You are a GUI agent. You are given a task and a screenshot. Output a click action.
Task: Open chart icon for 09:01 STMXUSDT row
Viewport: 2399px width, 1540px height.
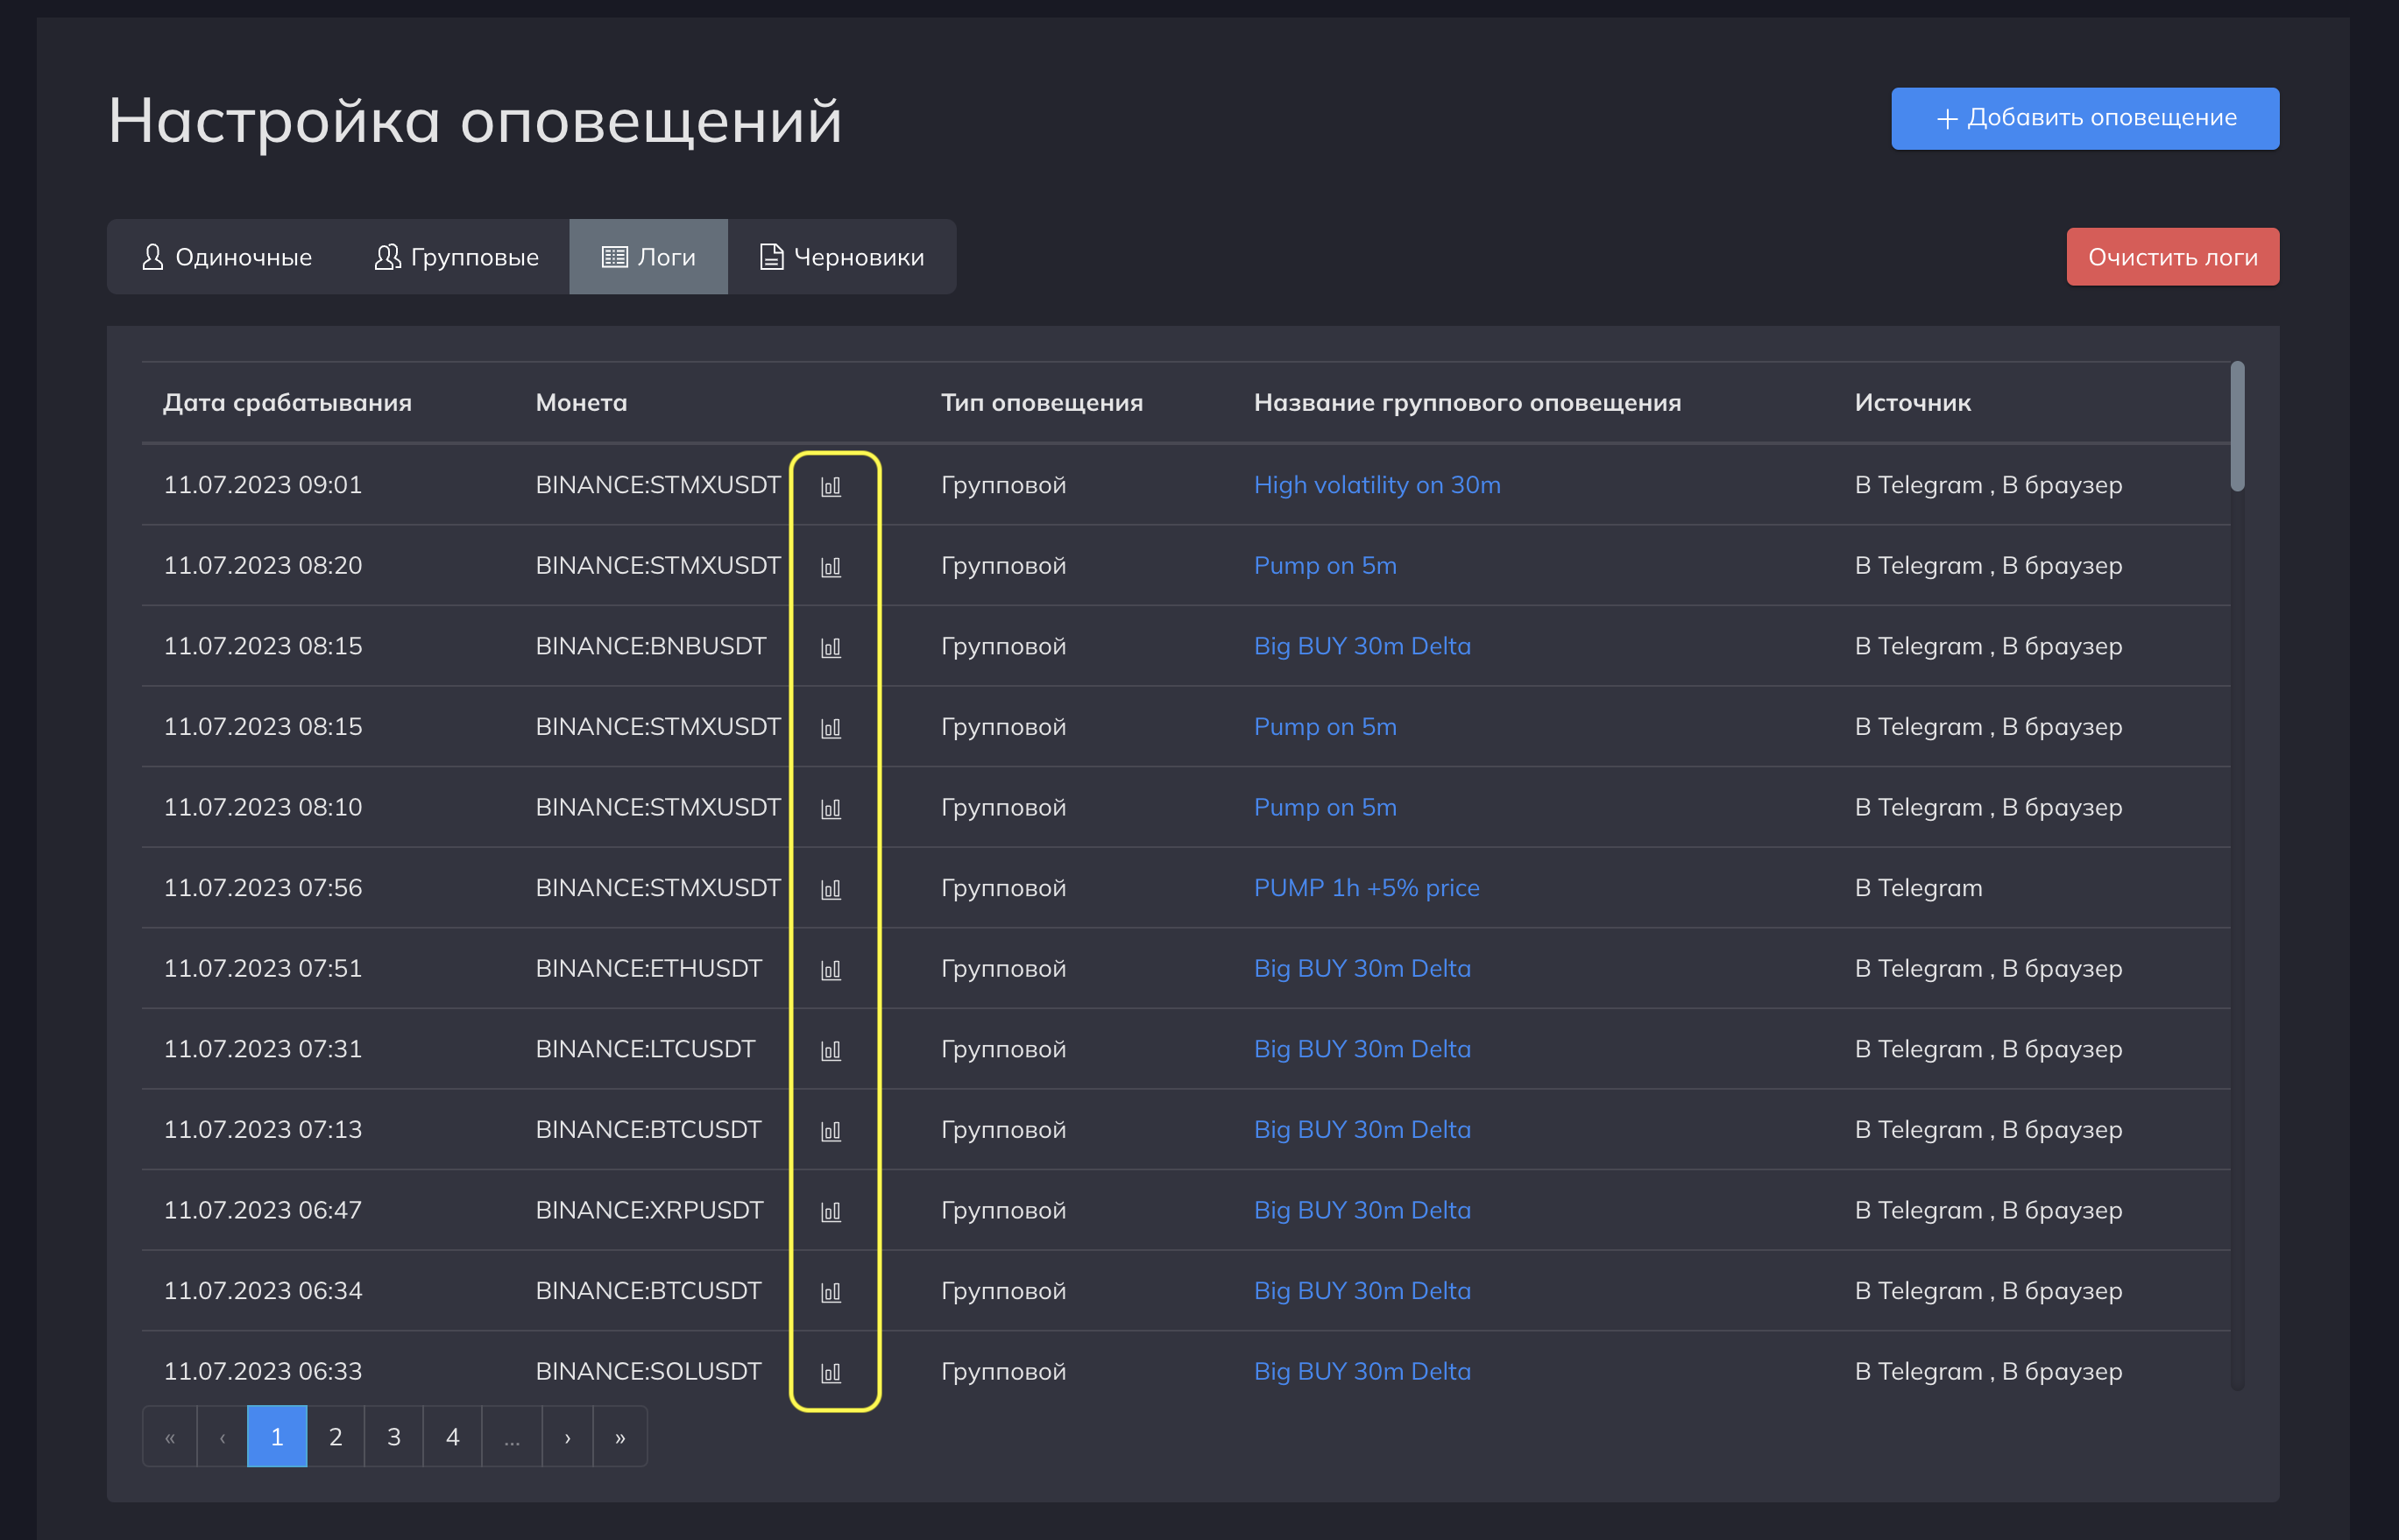831,486
